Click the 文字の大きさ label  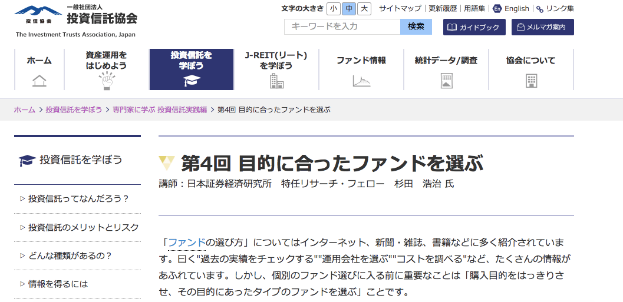tap(302, 9)
